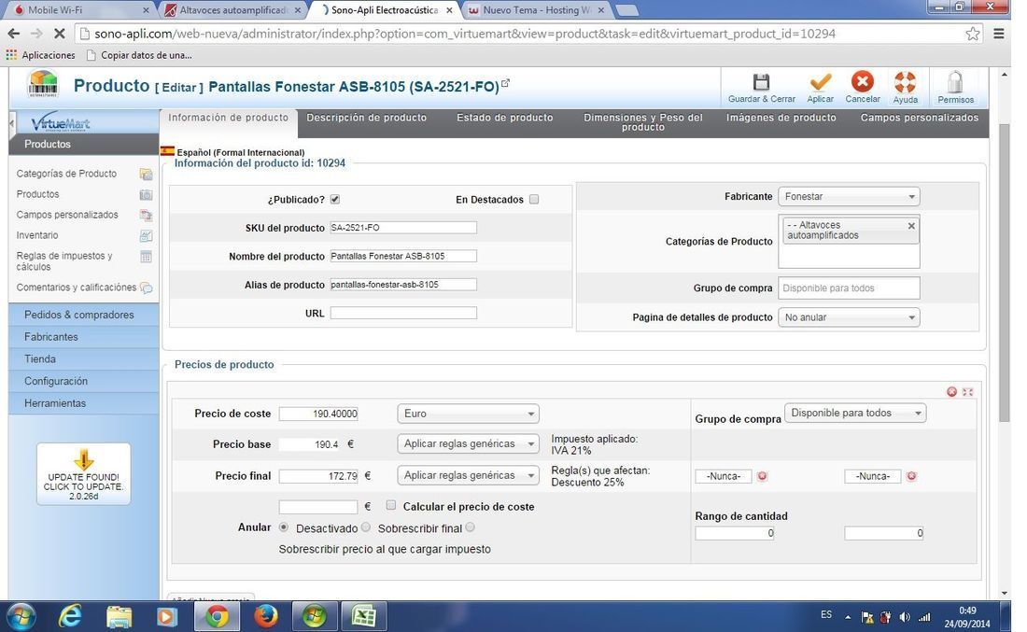Screen dimensions: 1027x632
Task: Expand Herramientas sidebar section
Action: point(84,403)
